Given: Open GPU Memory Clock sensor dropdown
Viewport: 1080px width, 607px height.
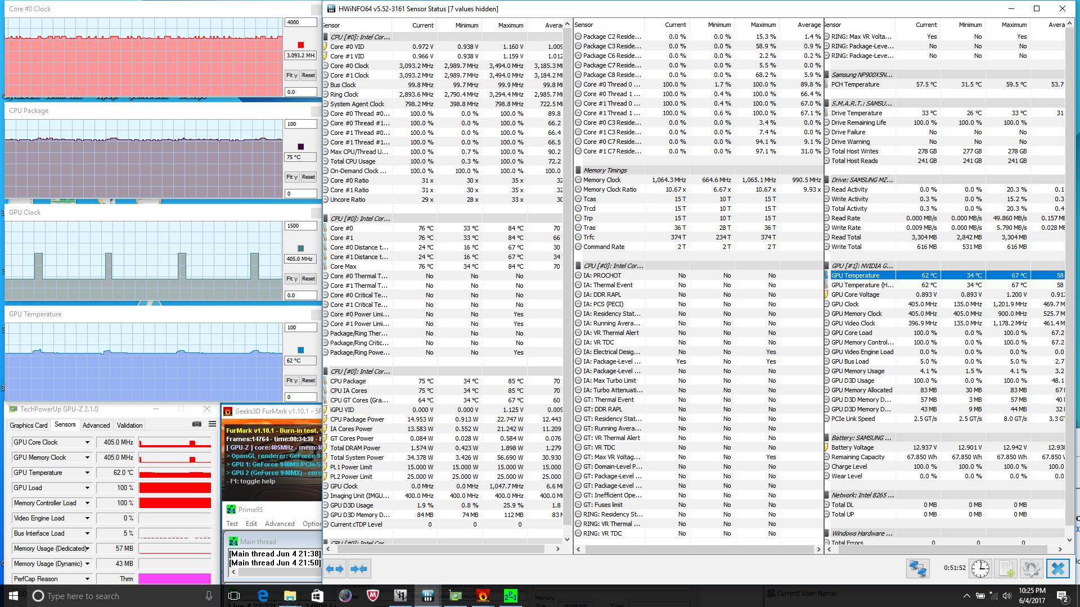Looking at the screenshot, I should 87,457.
